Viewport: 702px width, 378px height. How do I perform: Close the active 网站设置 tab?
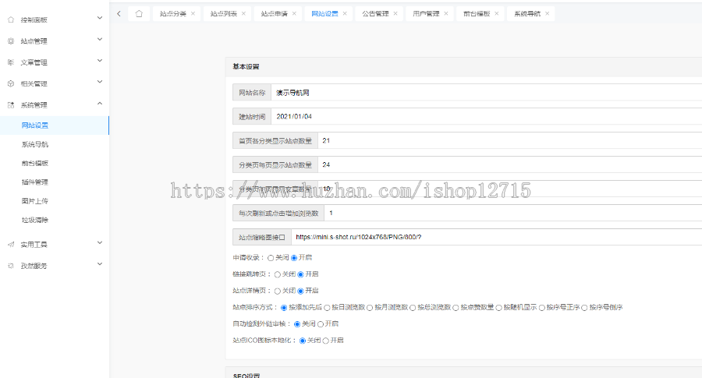[345, 14]
